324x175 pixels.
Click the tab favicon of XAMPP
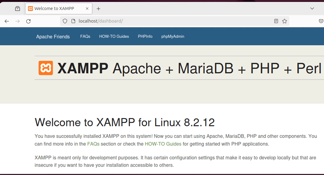click(30, 9)
